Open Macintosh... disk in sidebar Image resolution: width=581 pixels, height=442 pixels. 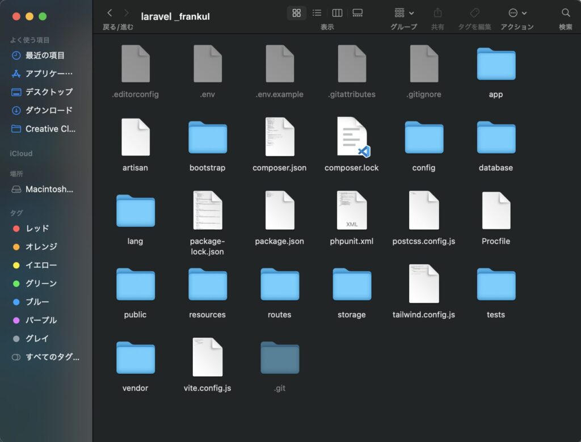coord(47,189)
